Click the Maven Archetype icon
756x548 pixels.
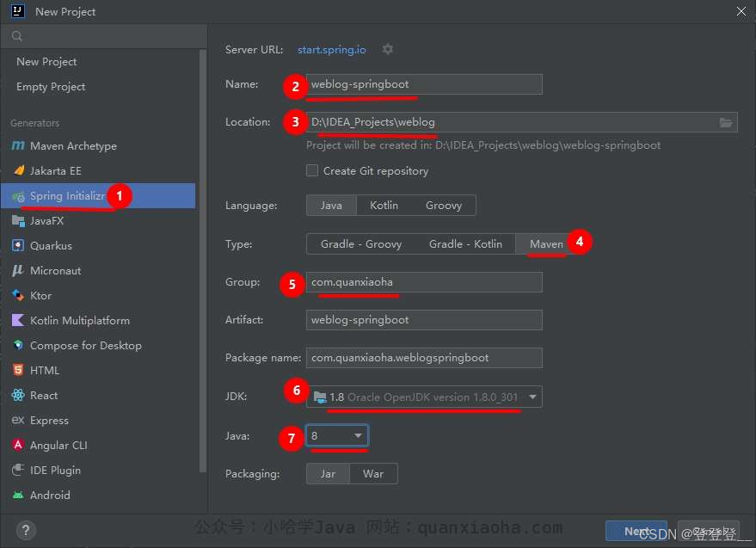pos(18,145)
